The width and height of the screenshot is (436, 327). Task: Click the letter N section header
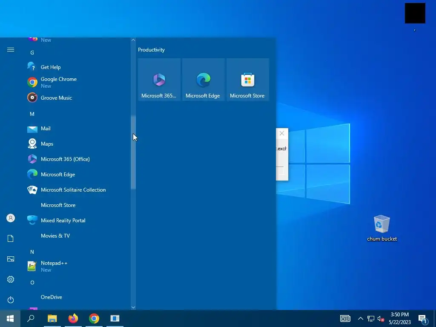pyautogui.click(x=32, y=252)
